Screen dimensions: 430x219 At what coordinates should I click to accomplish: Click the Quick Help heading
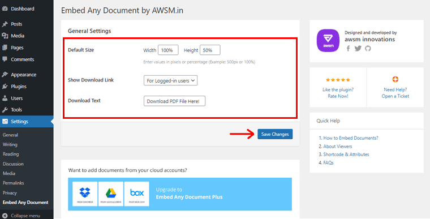click(x=328, y=121)
